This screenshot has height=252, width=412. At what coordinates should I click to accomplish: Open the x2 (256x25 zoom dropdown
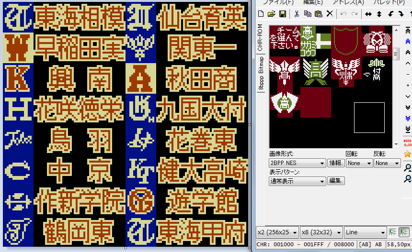point(277,232)
